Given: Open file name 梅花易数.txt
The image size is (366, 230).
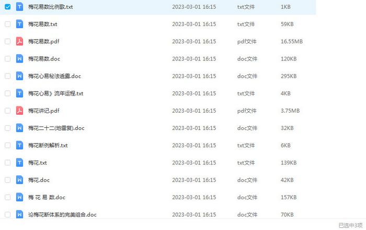Looking at the screenshot, I should 43,24.
